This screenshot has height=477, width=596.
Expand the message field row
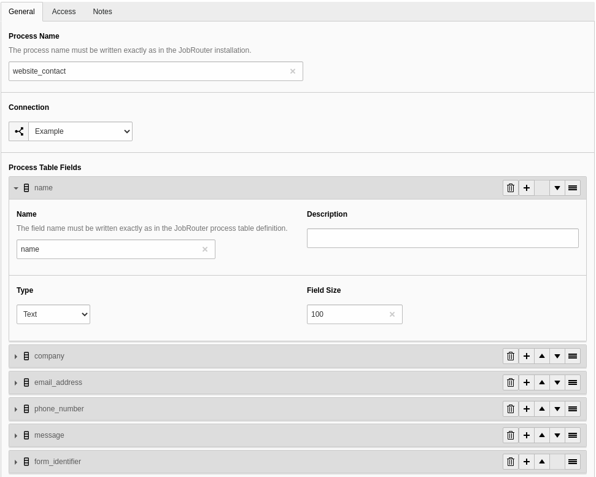(16, 436)
